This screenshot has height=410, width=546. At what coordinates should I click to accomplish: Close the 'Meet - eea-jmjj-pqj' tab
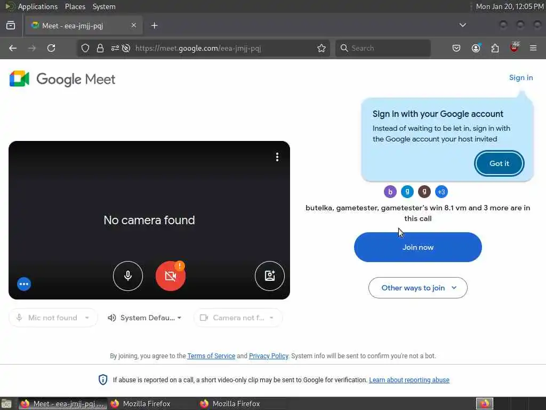tap(134, 26)
